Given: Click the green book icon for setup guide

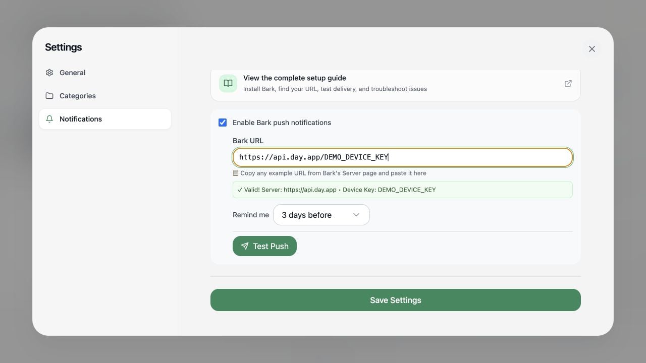Looking at the screenshot, I should (x=228, y=83).
